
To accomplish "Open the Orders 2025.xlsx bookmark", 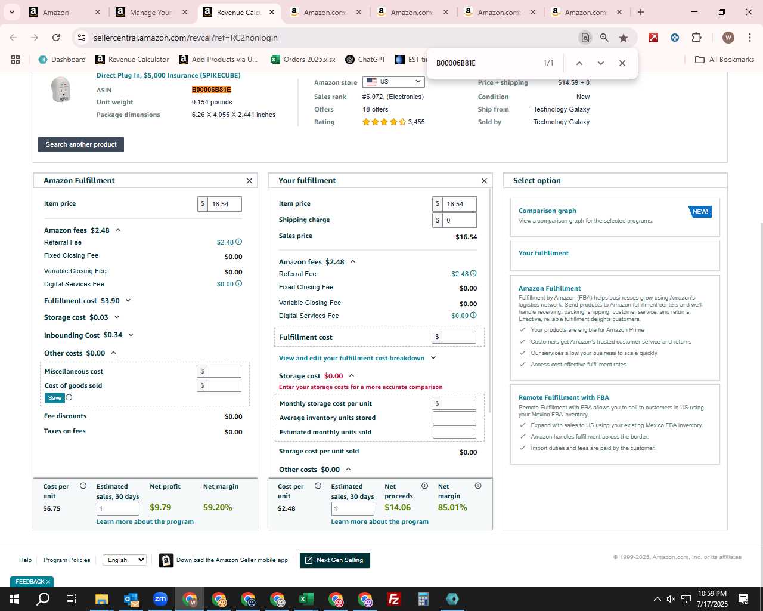I will [x=303, y=60].
